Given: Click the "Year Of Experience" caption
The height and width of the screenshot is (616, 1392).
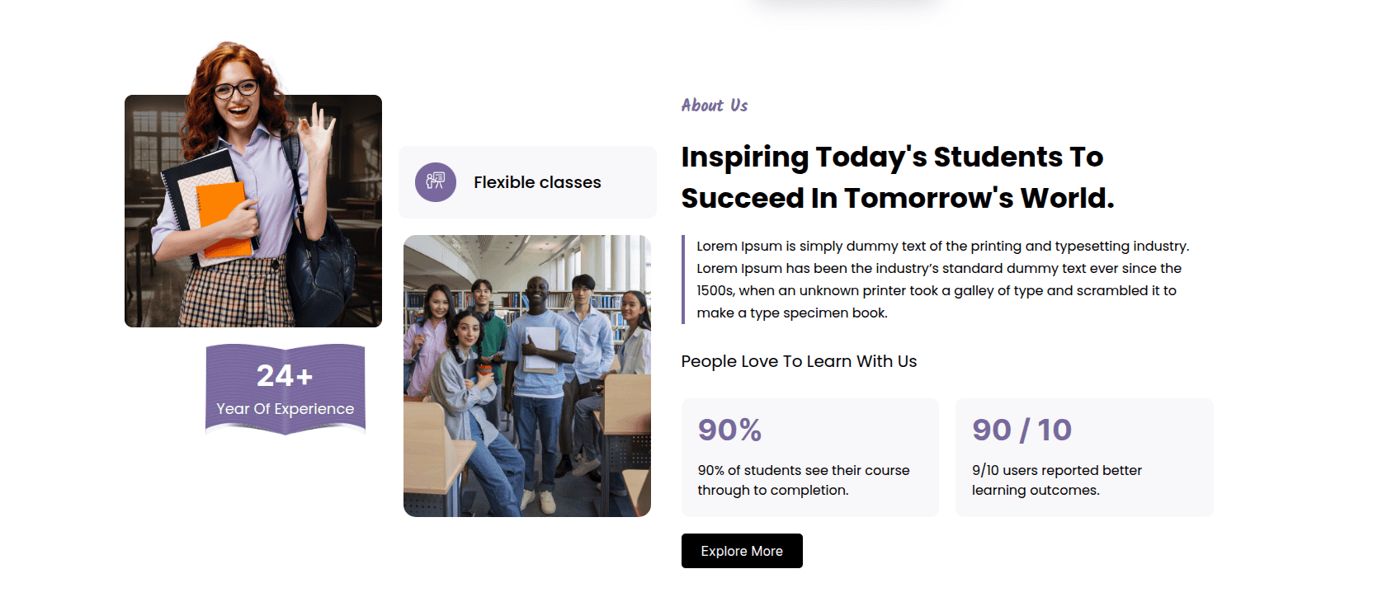Looking at the screenshot, I should (x=285, y=409).
